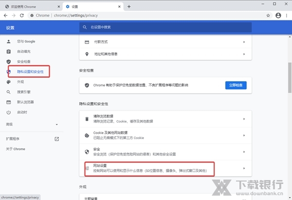Click the browser window icon beside 默认浏览器
292x200 pixels.
[9, 102]
